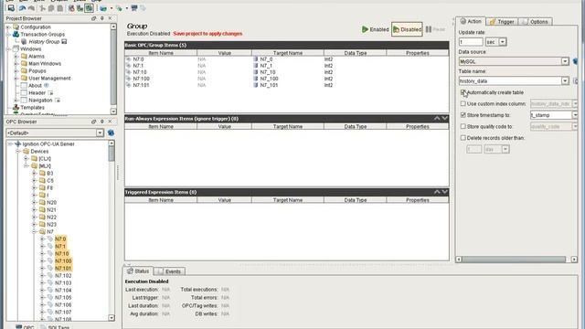Open the history_data table name dropdown
The height and width of the screenshot is (329, 585).
click(565, 80)
